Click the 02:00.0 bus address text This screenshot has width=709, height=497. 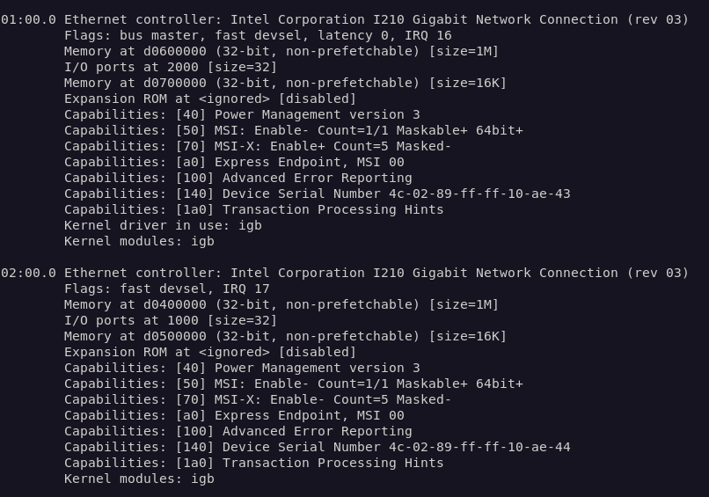(28, 273)
